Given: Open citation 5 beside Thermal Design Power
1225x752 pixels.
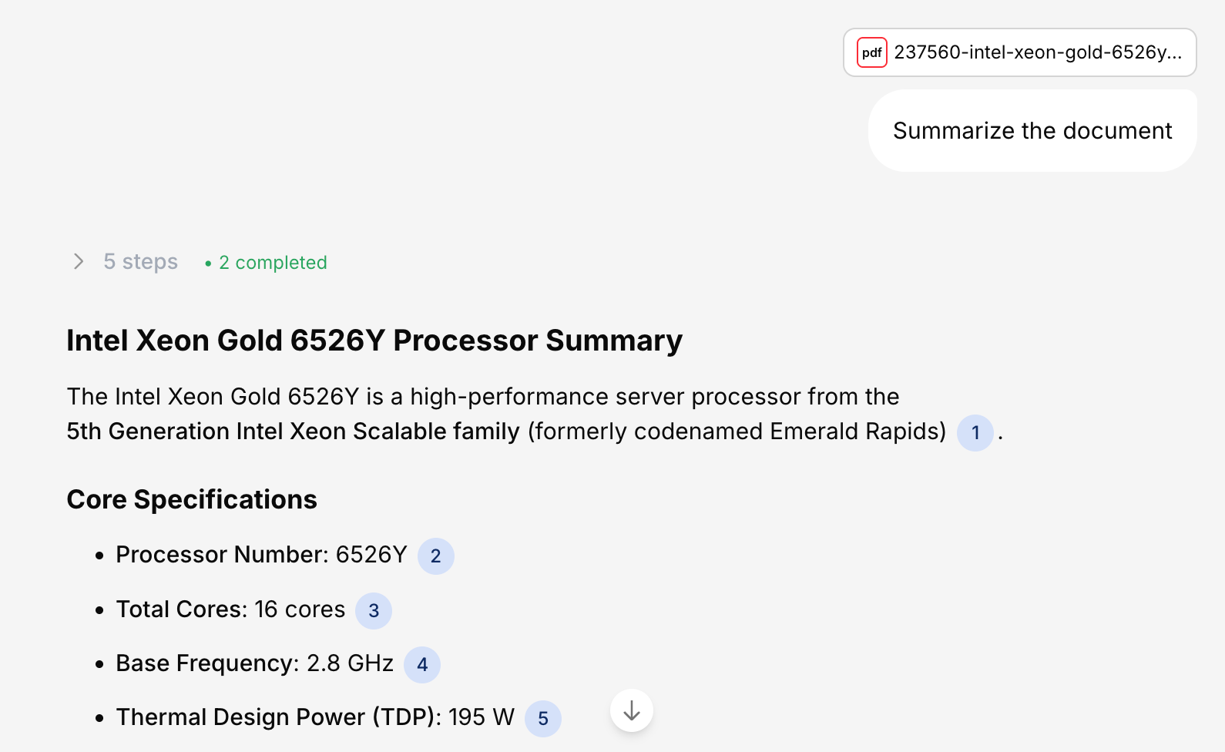Looking at the screenshot, I should coord(543,719).
